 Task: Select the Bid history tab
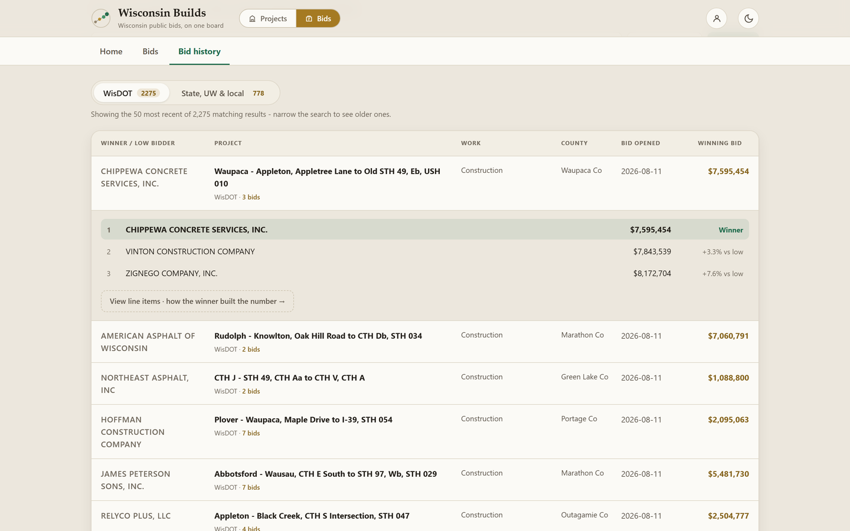click(200, 51)
